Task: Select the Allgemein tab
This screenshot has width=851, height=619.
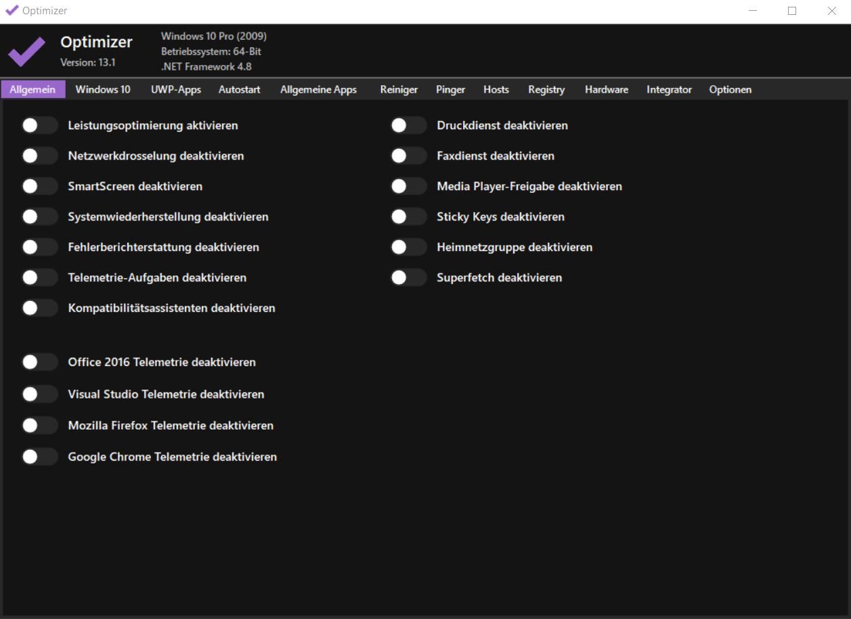Action: tap(33, 89)
